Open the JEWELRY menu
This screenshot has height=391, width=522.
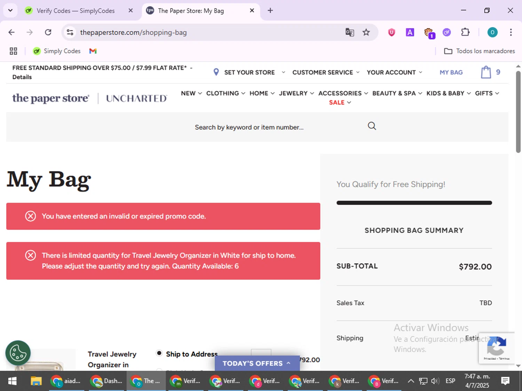click(296, 93)
